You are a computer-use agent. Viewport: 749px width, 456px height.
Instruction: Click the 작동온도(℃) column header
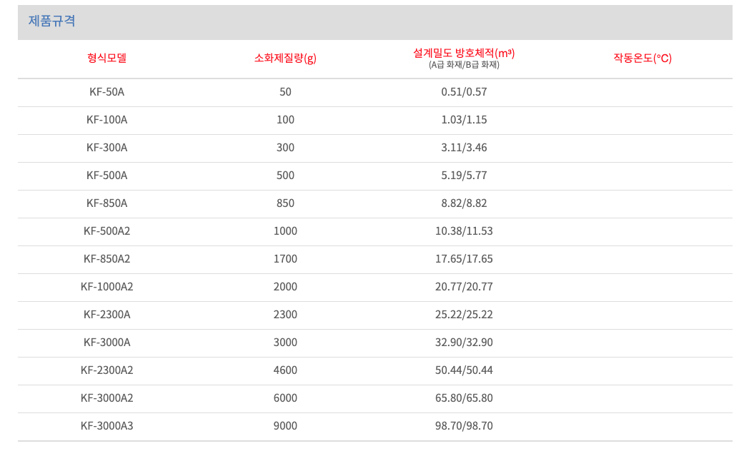(643, 58)
